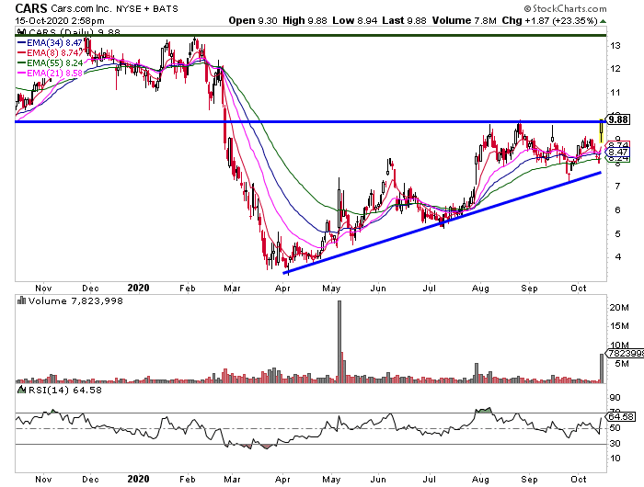
Task: Click the blue 8.47 EMA price tag
Action: pos(618,153)
